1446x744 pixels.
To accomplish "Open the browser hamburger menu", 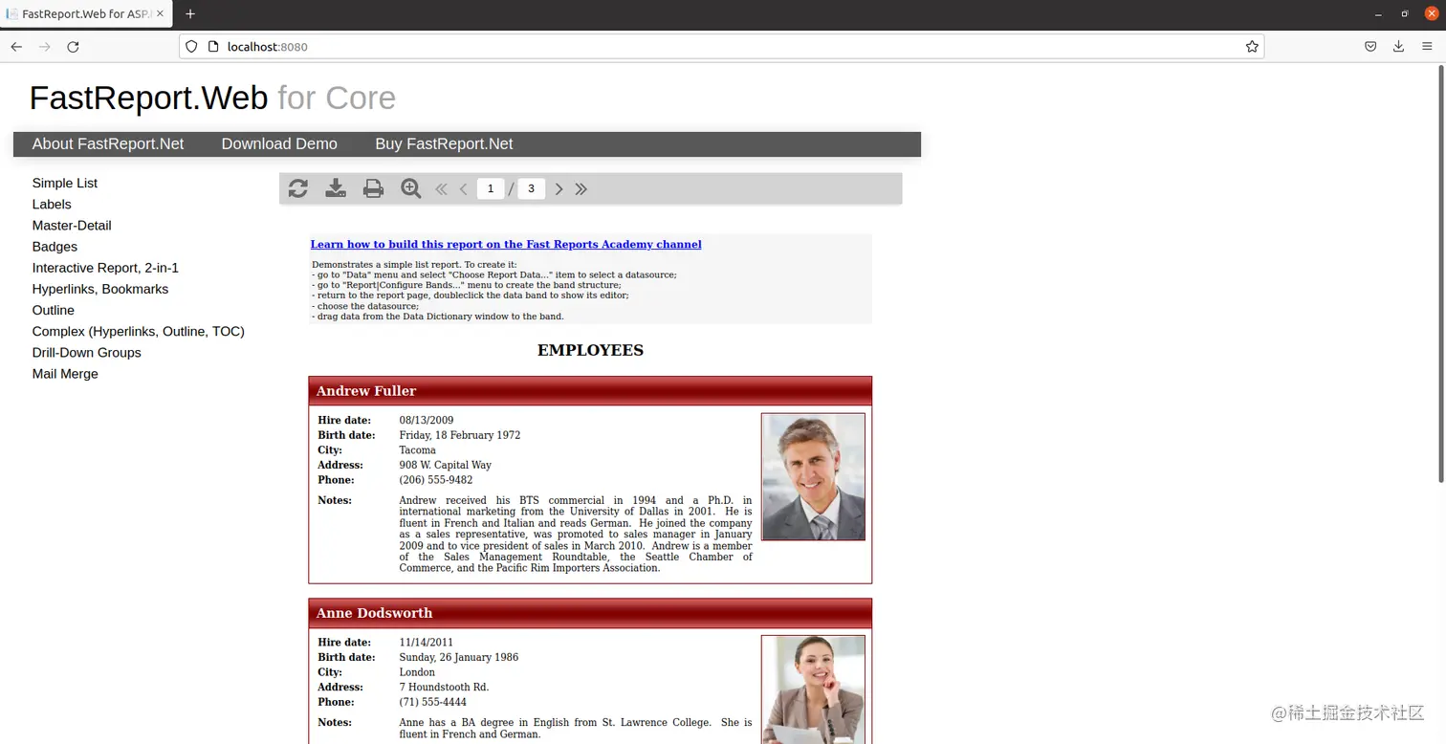I will click(x=1427, y=46).
